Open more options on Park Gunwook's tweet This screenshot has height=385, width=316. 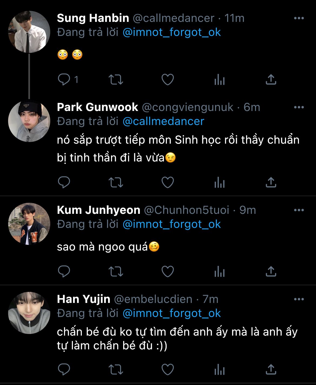(299, 107)
